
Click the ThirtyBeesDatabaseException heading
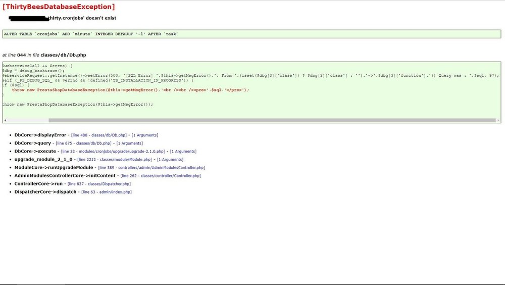[58, 7]
